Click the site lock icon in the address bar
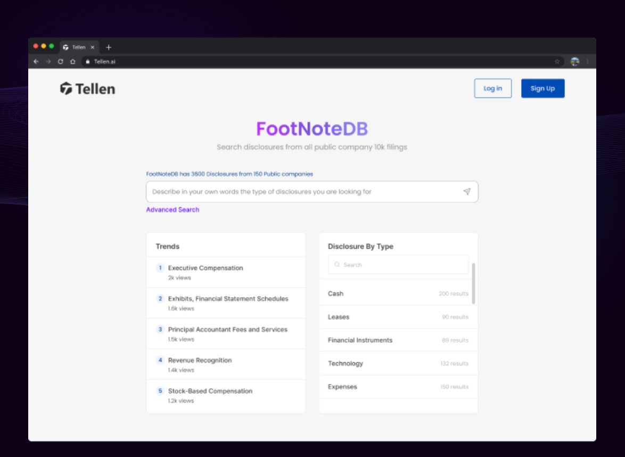 click(x=87, y=61)
